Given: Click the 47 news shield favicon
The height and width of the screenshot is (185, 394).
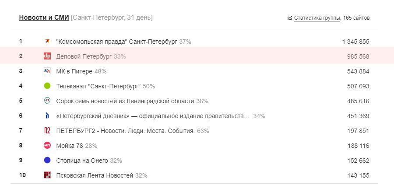Looking at the screenshot, I should click(x=47, y=101).
